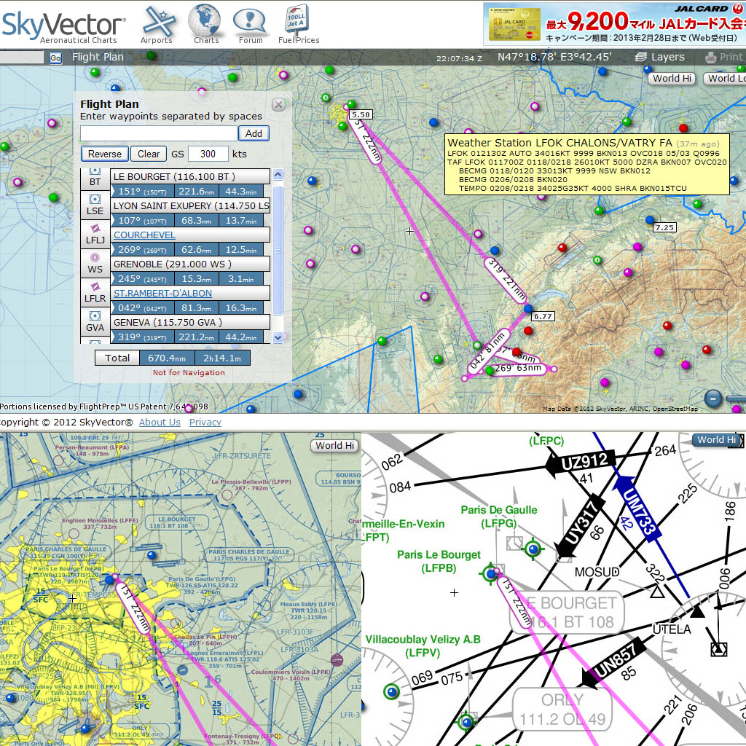Screen dimensions: 746x746
Task: Click the search box beside the Go button
Action: (21, 58)
